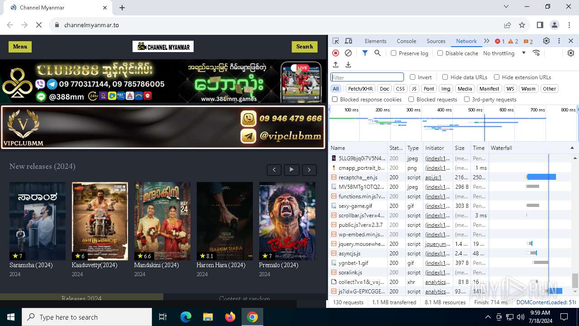This screenshot has height=326, width=579.
Task: Click the network request list scrollbar
Action: click(575, 280)
